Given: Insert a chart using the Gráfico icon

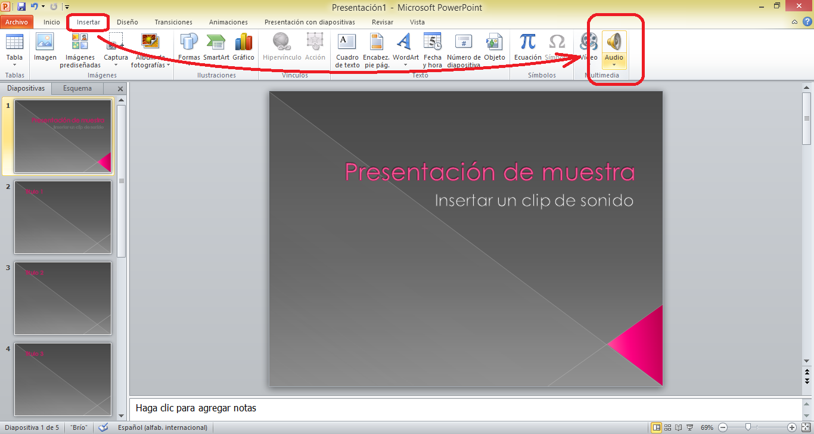Looking at the screenshot, I should tap(243, 43).
